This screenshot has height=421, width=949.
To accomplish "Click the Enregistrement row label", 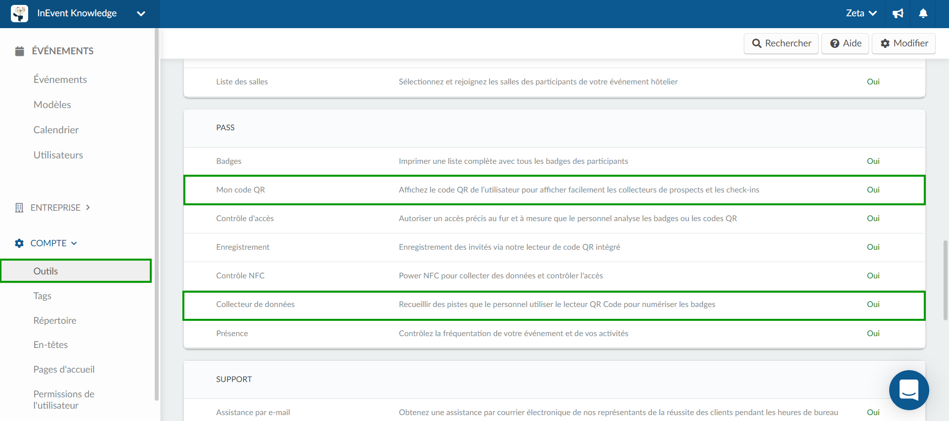I will coord(243,247).
